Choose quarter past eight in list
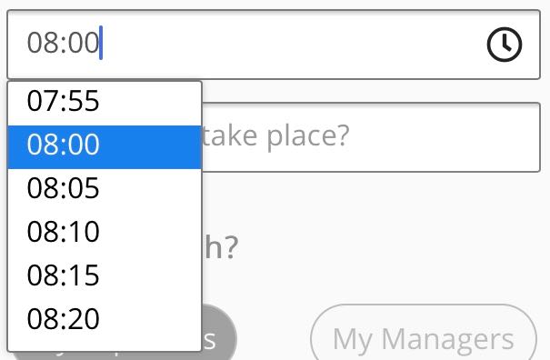This screenshot has width=550, height=360. tap(105, 277)
